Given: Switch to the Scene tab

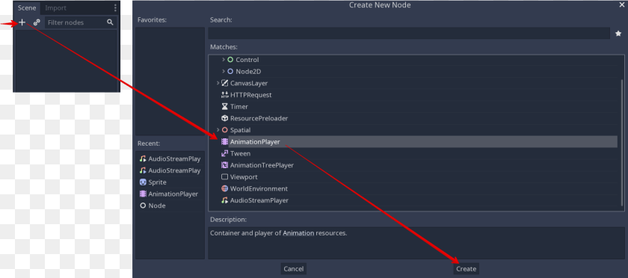Looking at the screenshot, I should coord(27,7).
